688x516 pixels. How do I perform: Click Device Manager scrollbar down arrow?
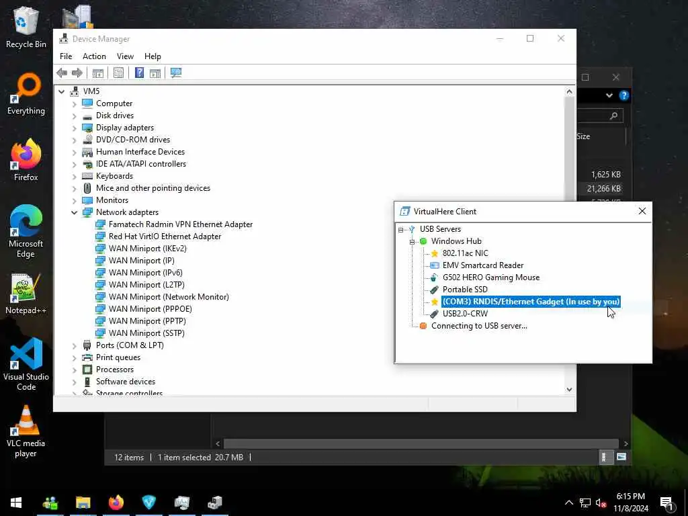569,390
